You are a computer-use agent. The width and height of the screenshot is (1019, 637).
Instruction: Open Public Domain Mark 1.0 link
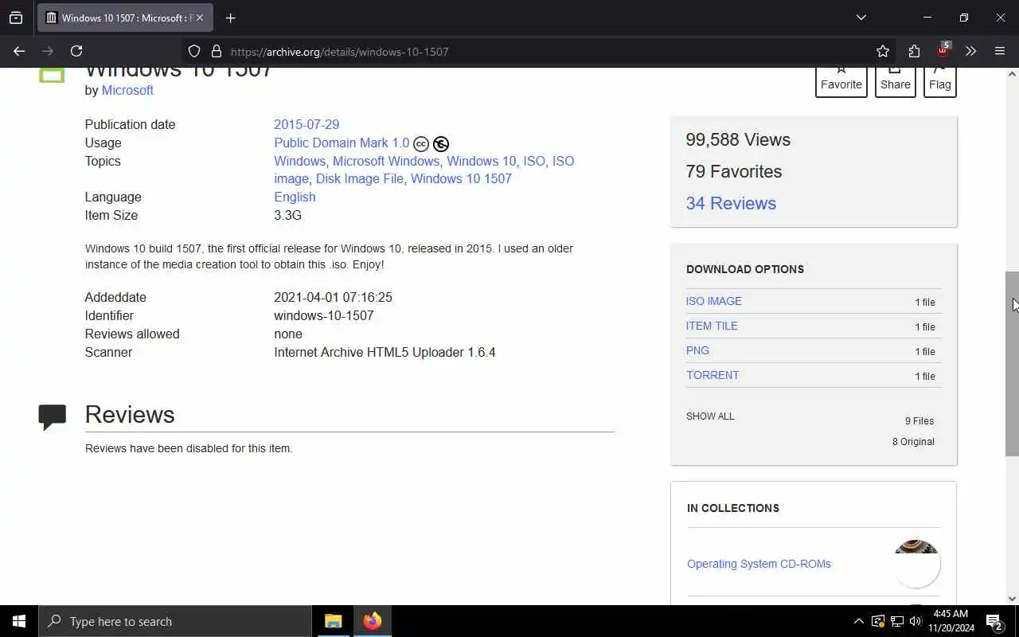point(342,143)
